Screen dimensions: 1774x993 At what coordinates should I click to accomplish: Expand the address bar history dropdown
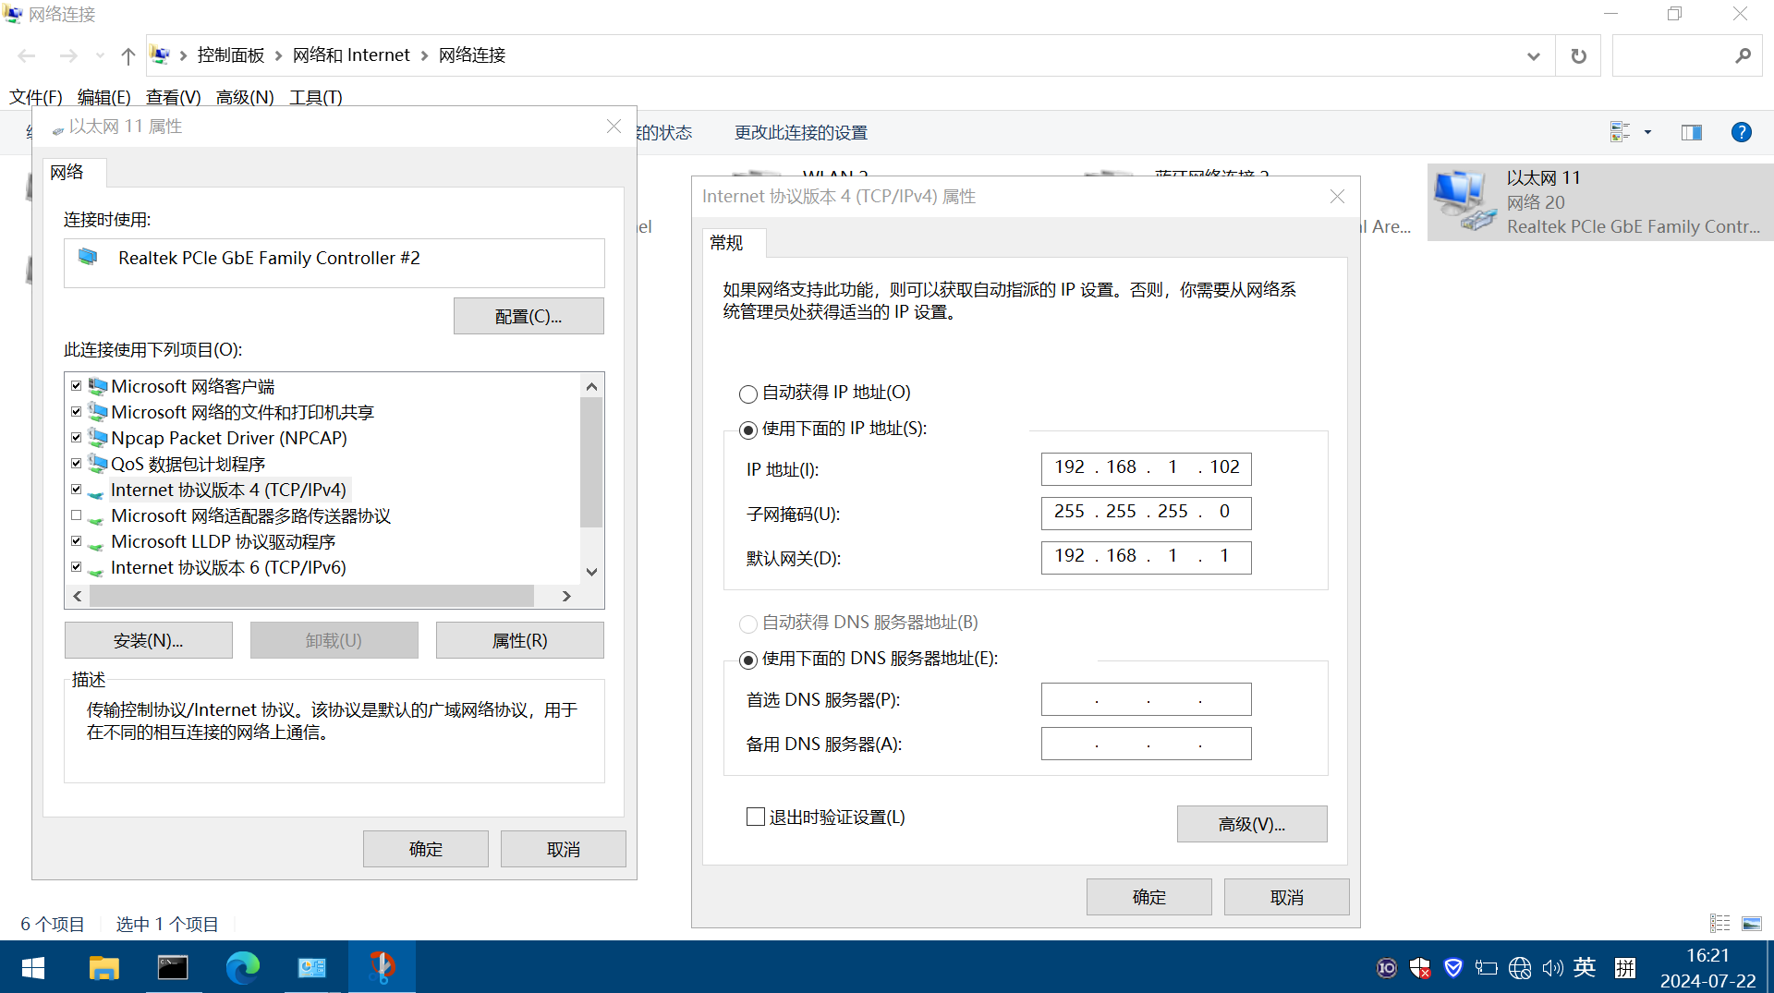coord(1533,56)
